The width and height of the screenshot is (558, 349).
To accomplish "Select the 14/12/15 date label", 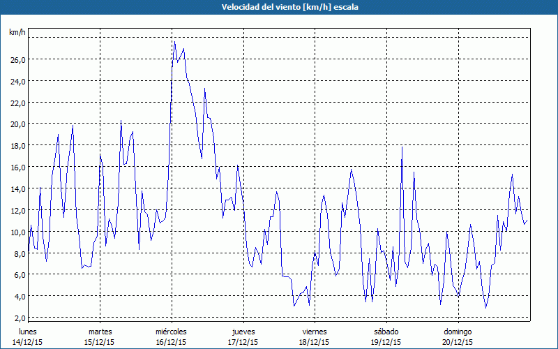I will click(28, 342).
